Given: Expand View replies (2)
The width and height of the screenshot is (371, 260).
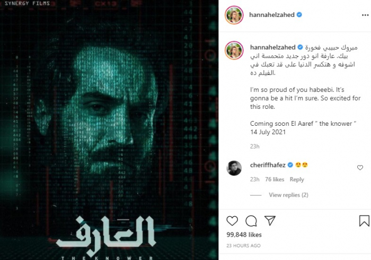Looking at the screenshot, I should tap(288, 195).
